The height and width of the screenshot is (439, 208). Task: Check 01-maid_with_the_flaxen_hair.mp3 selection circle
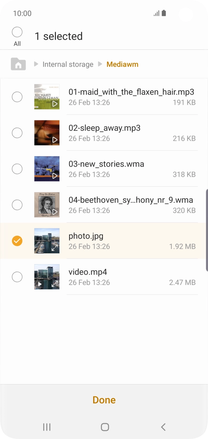[x=17, y=97]
